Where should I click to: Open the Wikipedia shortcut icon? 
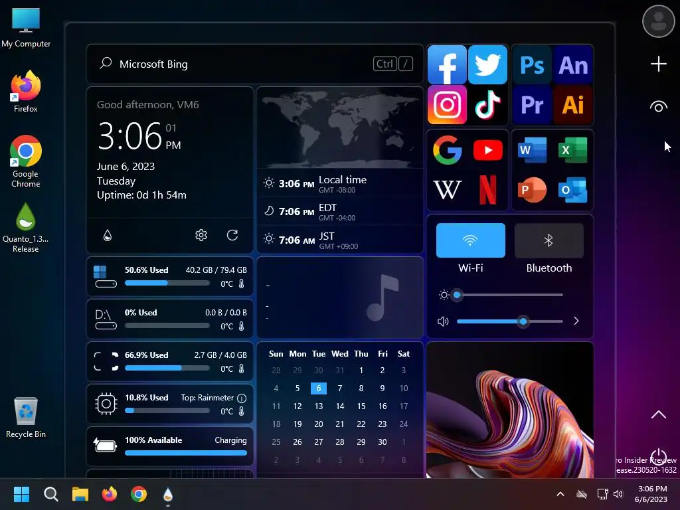[x=447, y=189]
